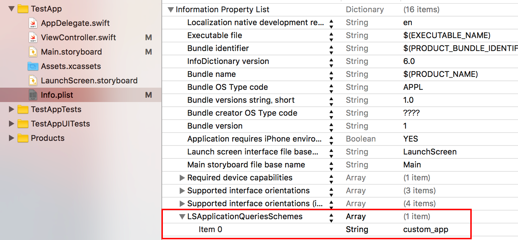Screen dimensions: 518x240
Task: Click the YES value for iPhone environment
Action: [410, 139]
